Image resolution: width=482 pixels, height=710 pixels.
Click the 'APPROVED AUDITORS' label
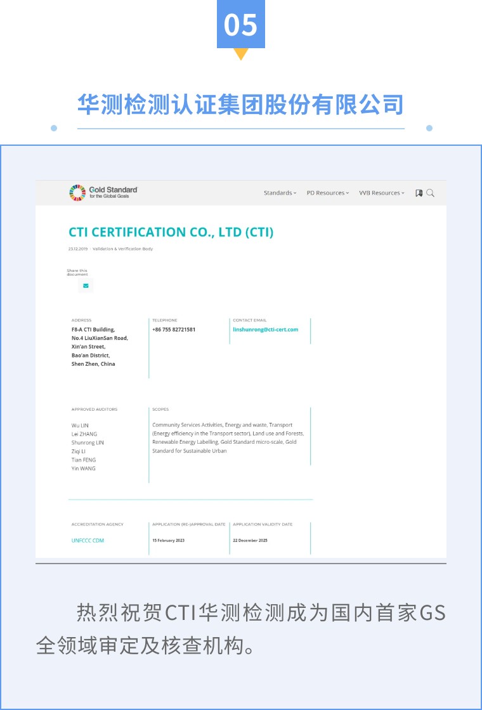coord(94,410)
